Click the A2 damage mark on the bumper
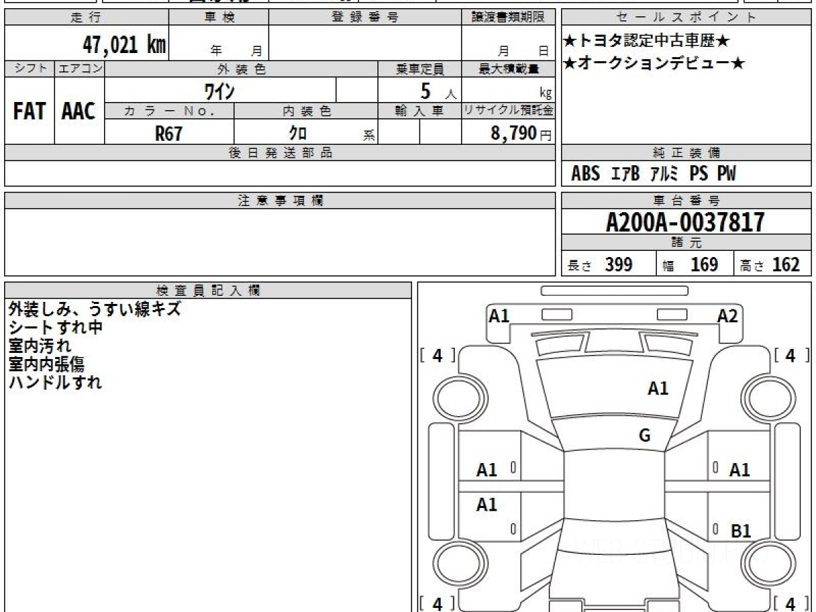816x612 pixels. (x=728, y=316)
